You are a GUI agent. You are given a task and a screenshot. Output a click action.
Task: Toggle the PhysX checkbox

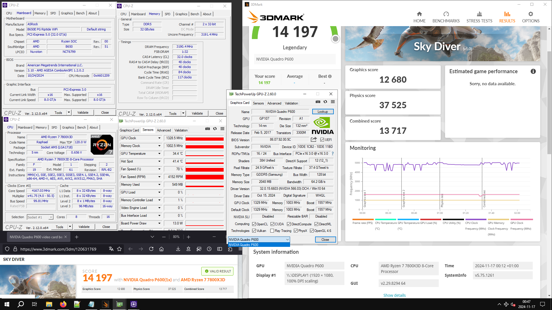point(296,231)
